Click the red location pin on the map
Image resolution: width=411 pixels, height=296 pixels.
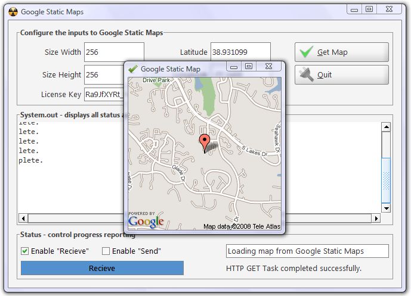(x=205, y=144)
